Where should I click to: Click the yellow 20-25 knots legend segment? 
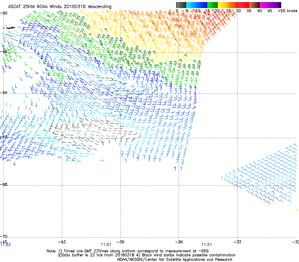(x=223, y=5)
